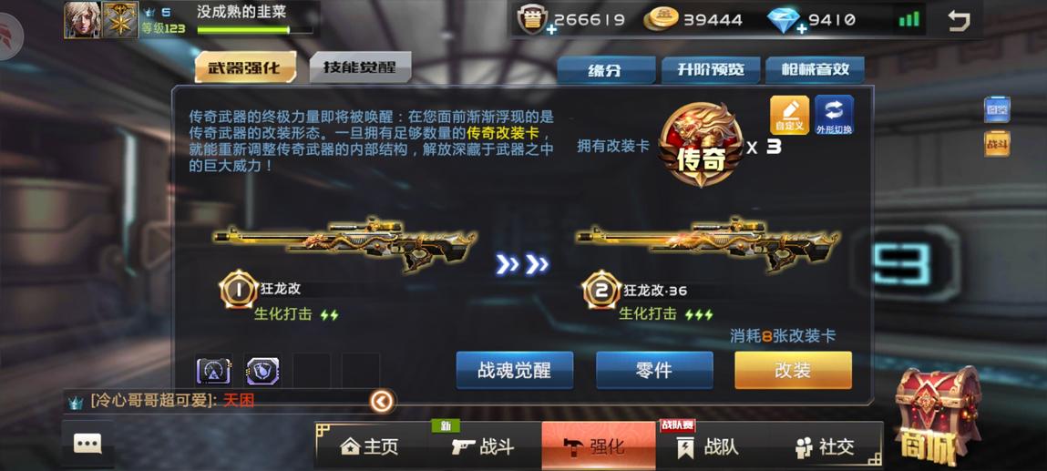Select the 武器强化 tab
Viewport: 1047px width, 471px height.
(245, 67)
